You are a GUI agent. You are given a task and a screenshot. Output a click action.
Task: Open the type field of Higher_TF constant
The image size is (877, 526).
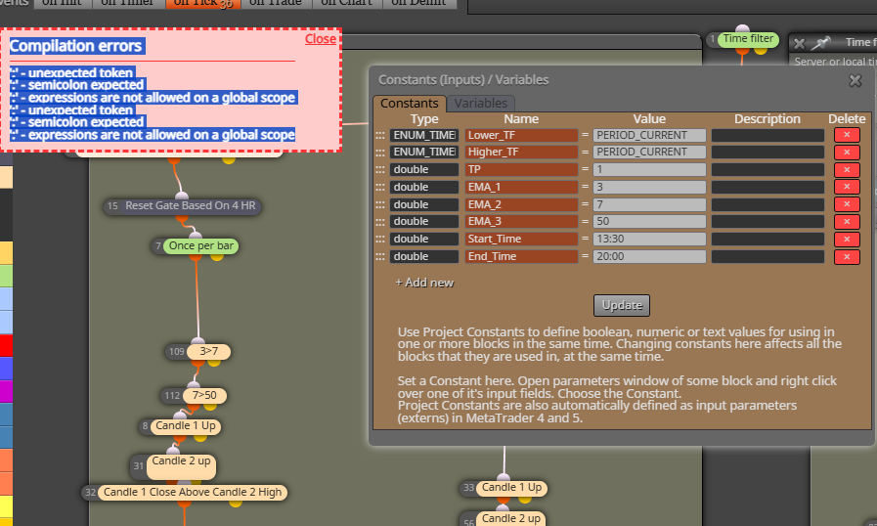tap(424, 153)
